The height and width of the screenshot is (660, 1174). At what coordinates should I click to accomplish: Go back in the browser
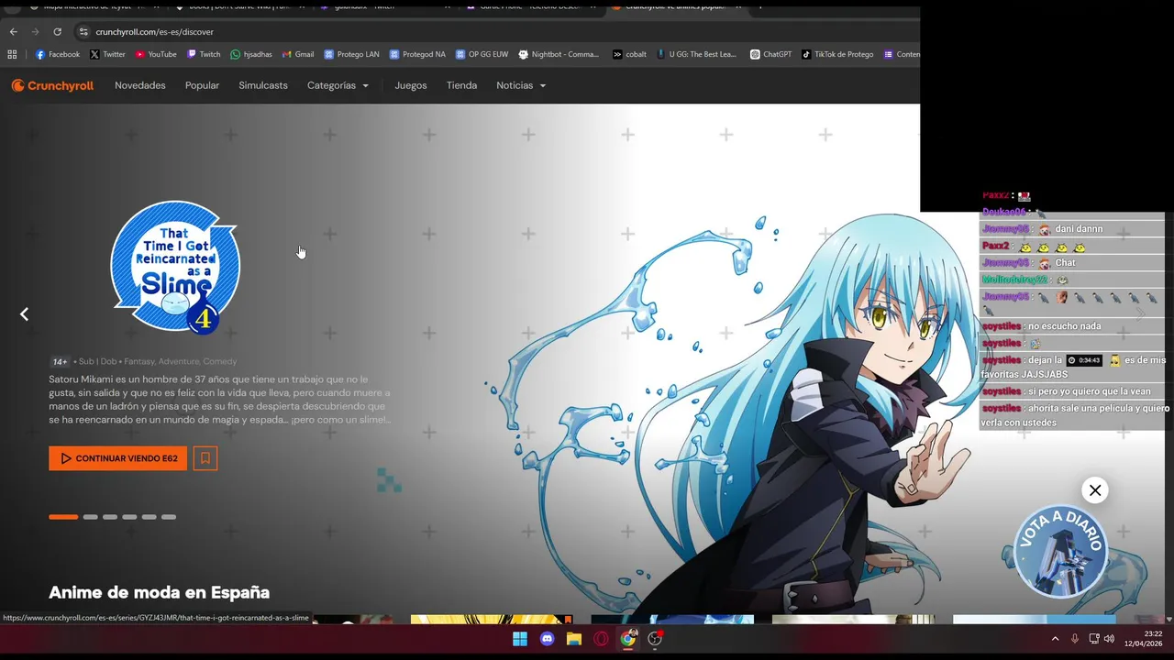13,32
